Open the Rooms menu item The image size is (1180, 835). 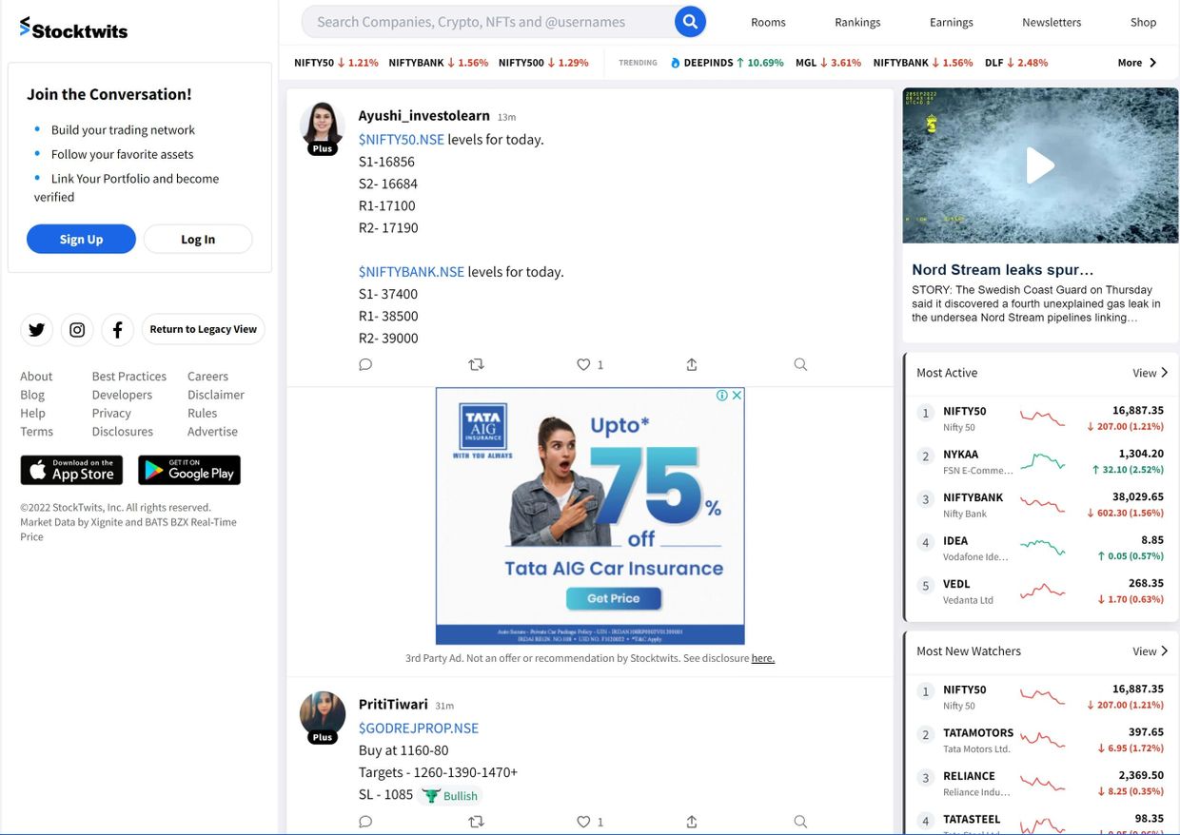768,22
